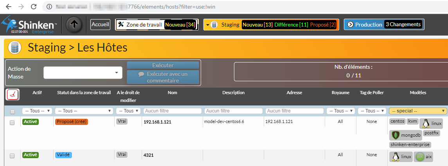Viewport: 448px width, 166px height.
Task: Click the Nom filter input field
Action: (x=172, y=111)
